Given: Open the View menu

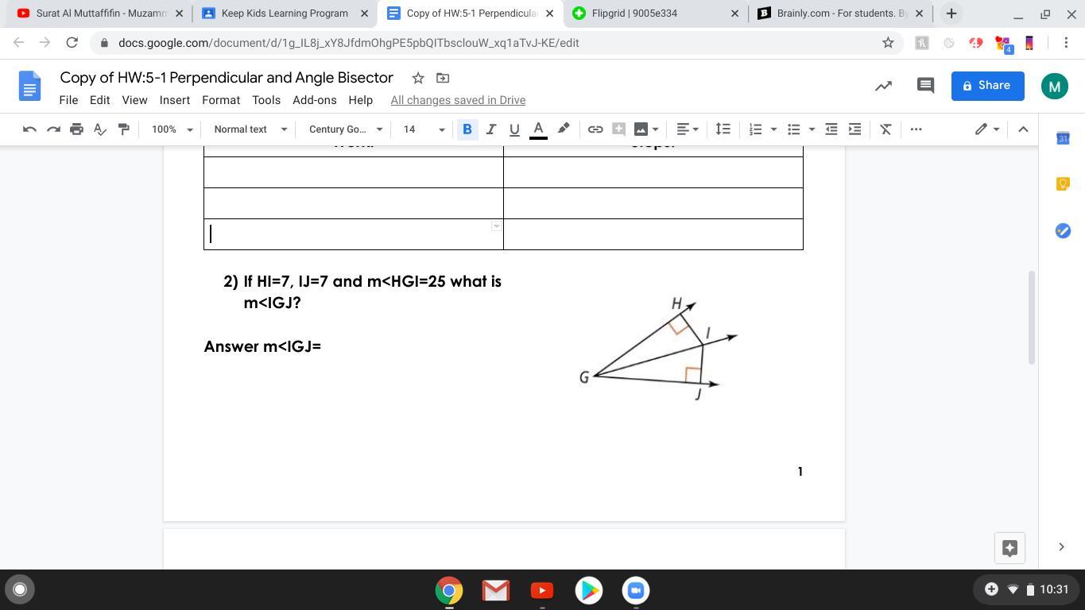Looking at the screenshot, I should [134, 100].
